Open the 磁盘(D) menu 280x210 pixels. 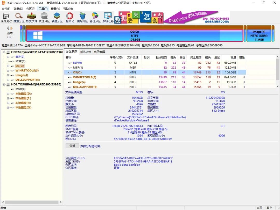click(x=18, y=9)
